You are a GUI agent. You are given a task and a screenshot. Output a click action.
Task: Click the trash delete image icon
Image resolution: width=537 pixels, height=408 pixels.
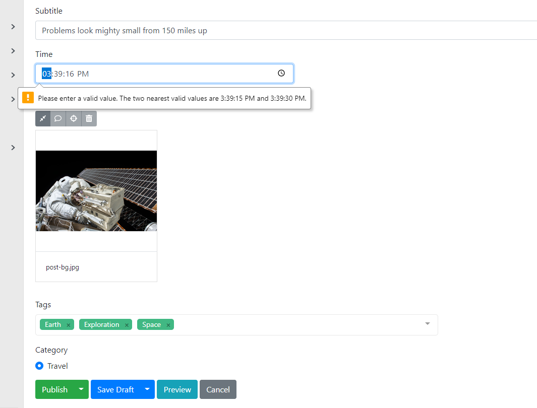coord(89,119)
